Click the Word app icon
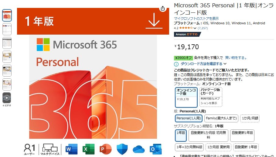This screenshot has height=157, width=276. pyautogui.click(x=71, y=149)
